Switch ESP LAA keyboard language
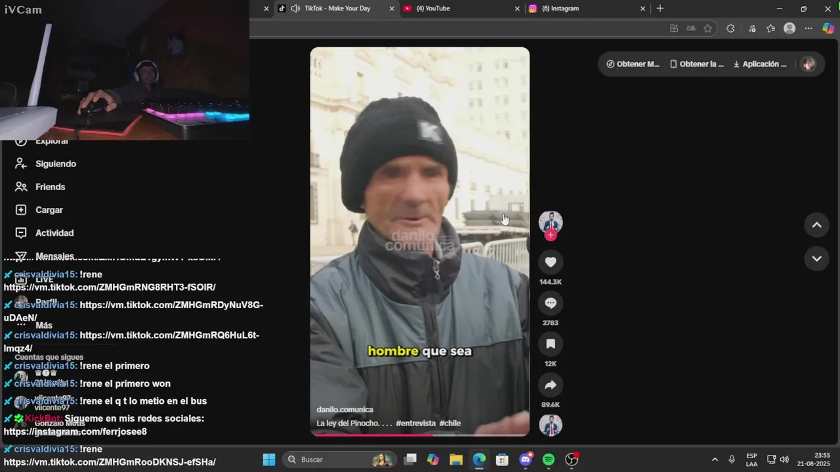The height and width of the screenshot is (472, 840). (x=752, y=460)
